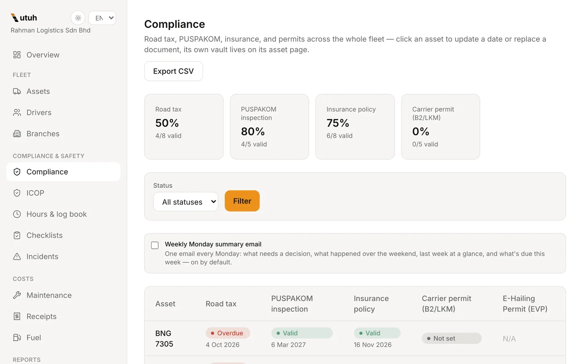The width and height of the screenshot is (583, 364).
Task: Open asset BNG 7305
Action: (x=164, y=339)
